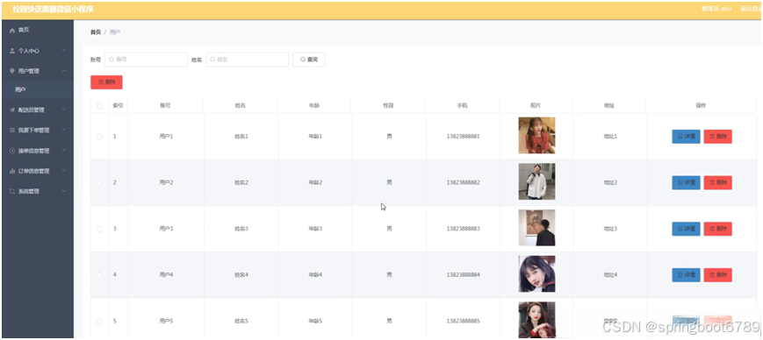
Task: Delete 用户4 with its red 删除 button
Action: [717, 275]
